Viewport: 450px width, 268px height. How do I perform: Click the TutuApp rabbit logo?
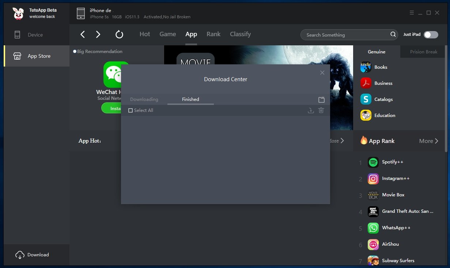(18, 14)
